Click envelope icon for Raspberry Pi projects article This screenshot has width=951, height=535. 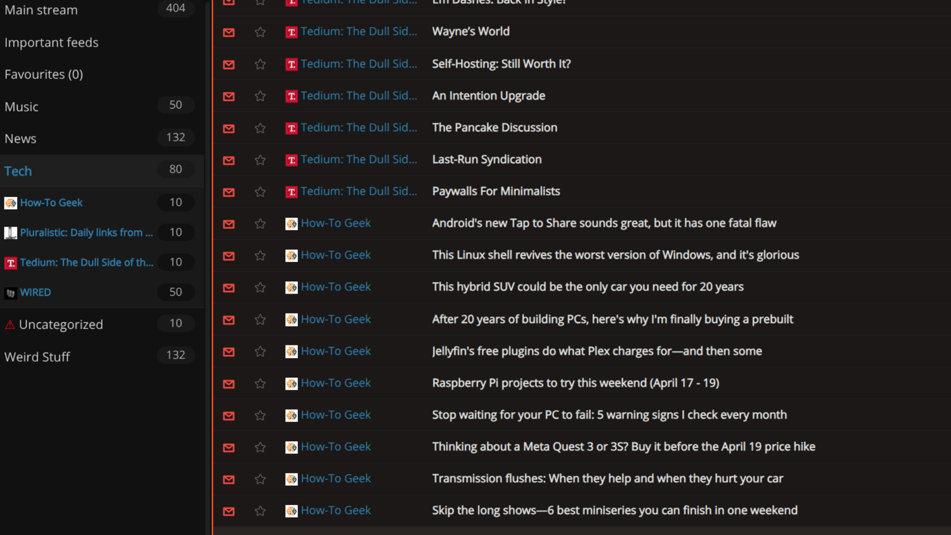(x=229, y=384)
